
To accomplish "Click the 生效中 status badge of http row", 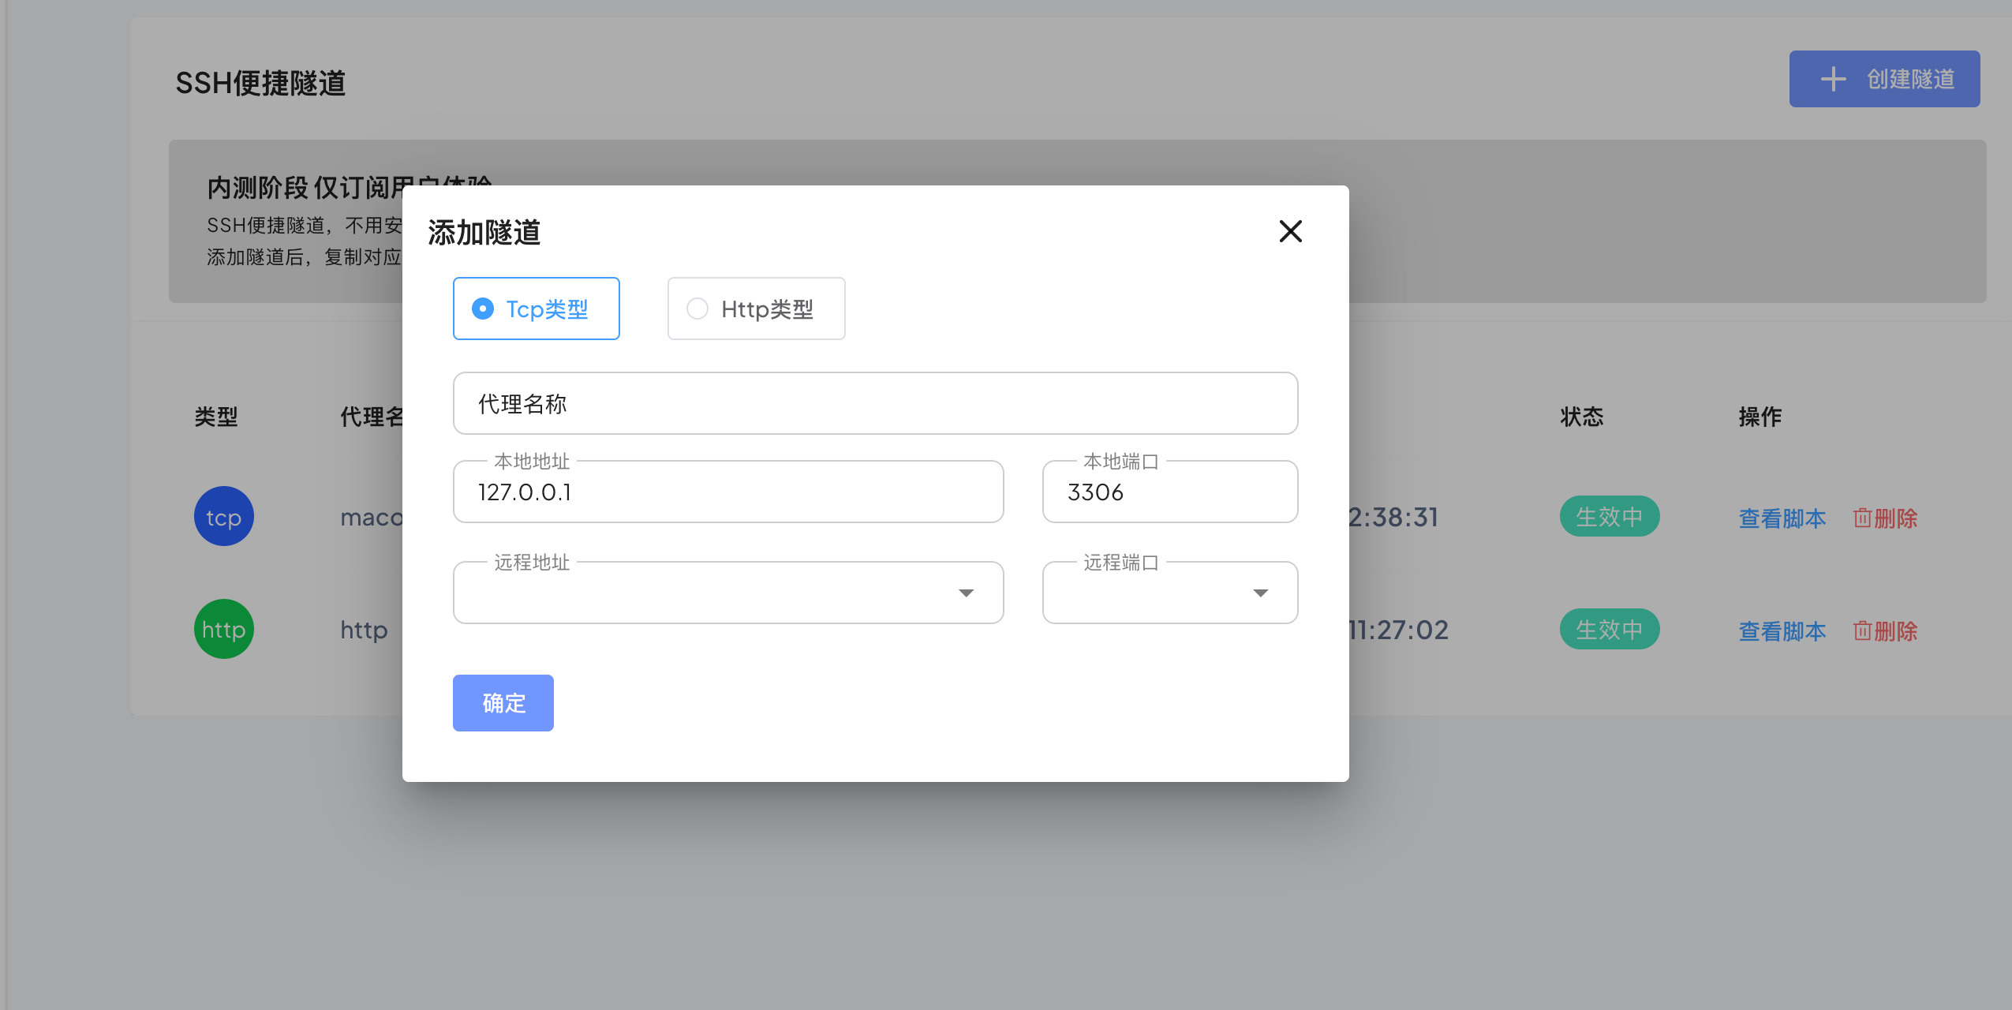I will point(1609,630).
